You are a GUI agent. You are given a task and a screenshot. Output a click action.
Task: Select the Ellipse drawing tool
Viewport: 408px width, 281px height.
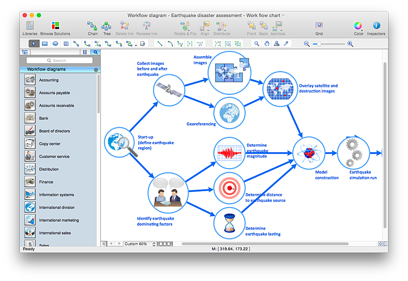click(55, 44)
